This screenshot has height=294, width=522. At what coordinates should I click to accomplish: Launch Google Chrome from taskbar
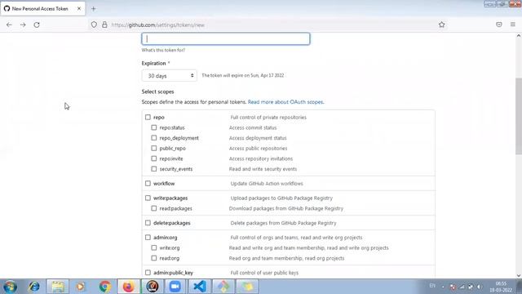pos(105,287)
